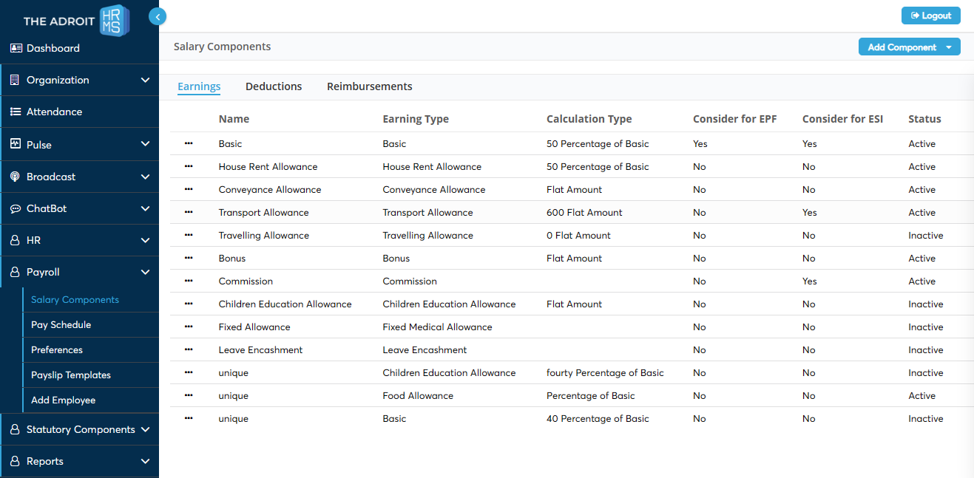Expand the HR menu chevron

click(x=145, y=240)
